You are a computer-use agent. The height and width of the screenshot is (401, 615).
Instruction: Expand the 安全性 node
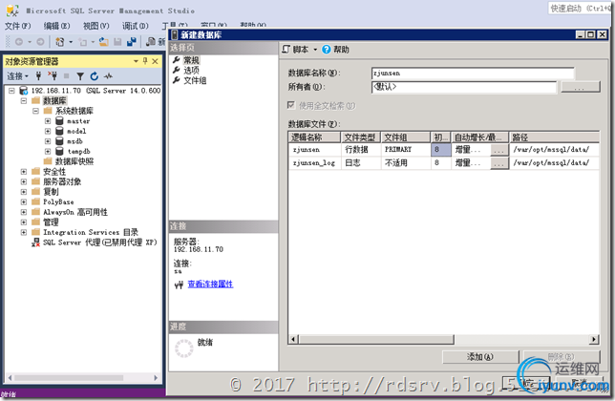[24, 172]
